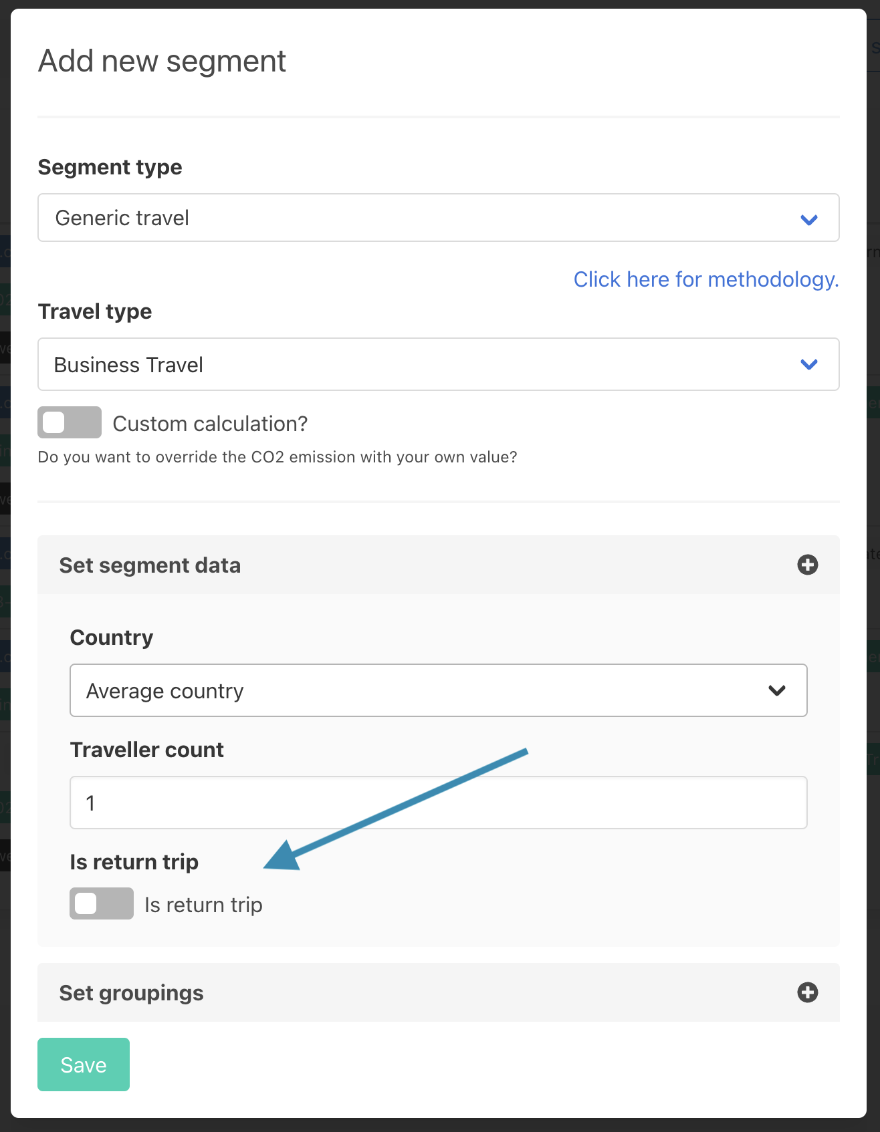Image resolution: width=880 pixels, height=1132 pixels.
Task: Open the Average country dropdown
Action: tap(438, 690)
